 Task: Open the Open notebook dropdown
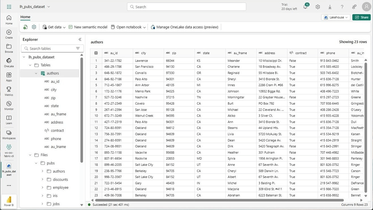(x=128, y=27)
